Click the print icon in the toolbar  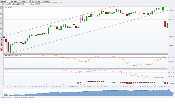click(1, 4)
